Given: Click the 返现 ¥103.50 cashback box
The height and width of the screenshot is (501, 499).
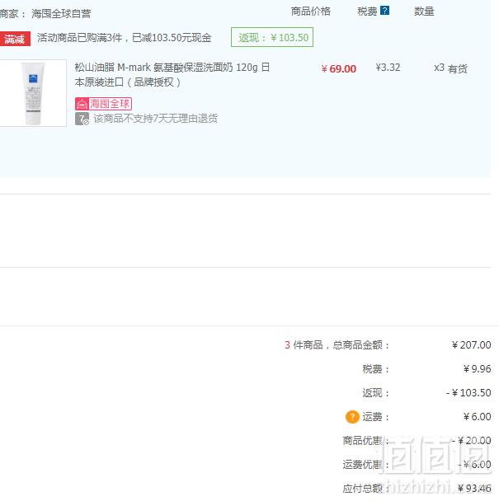Looking at the screenshot, I should (272, 37).
